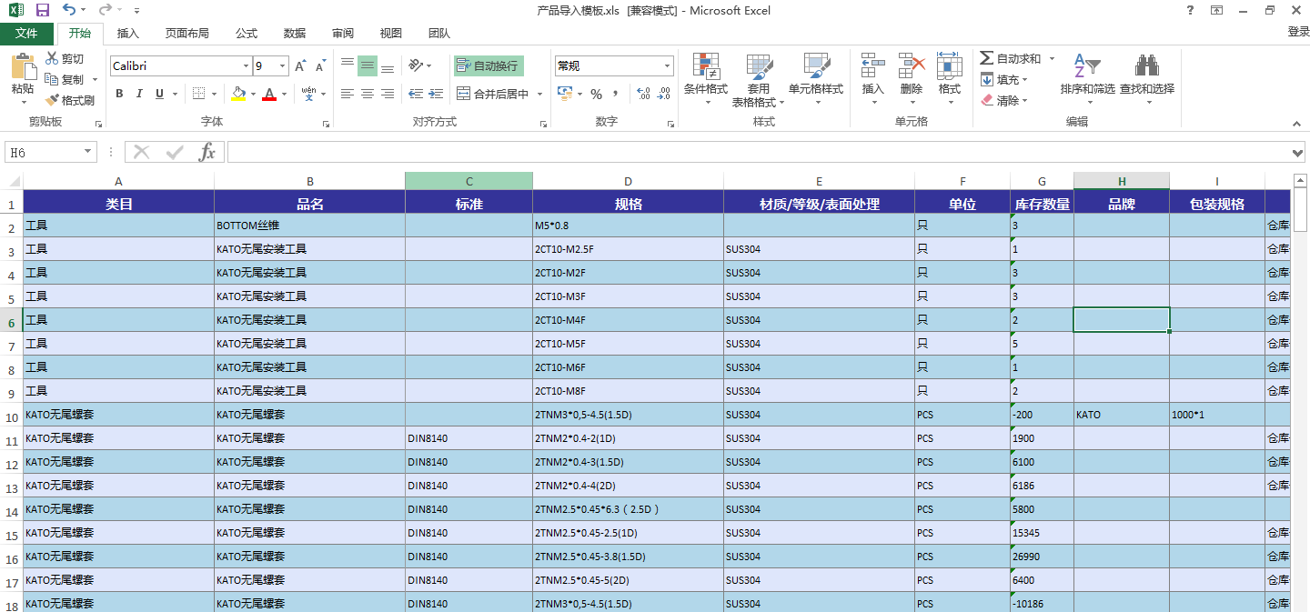Open the 文件 menu
The height and width of the screenshot is (612, 1310).
[27, 33]
